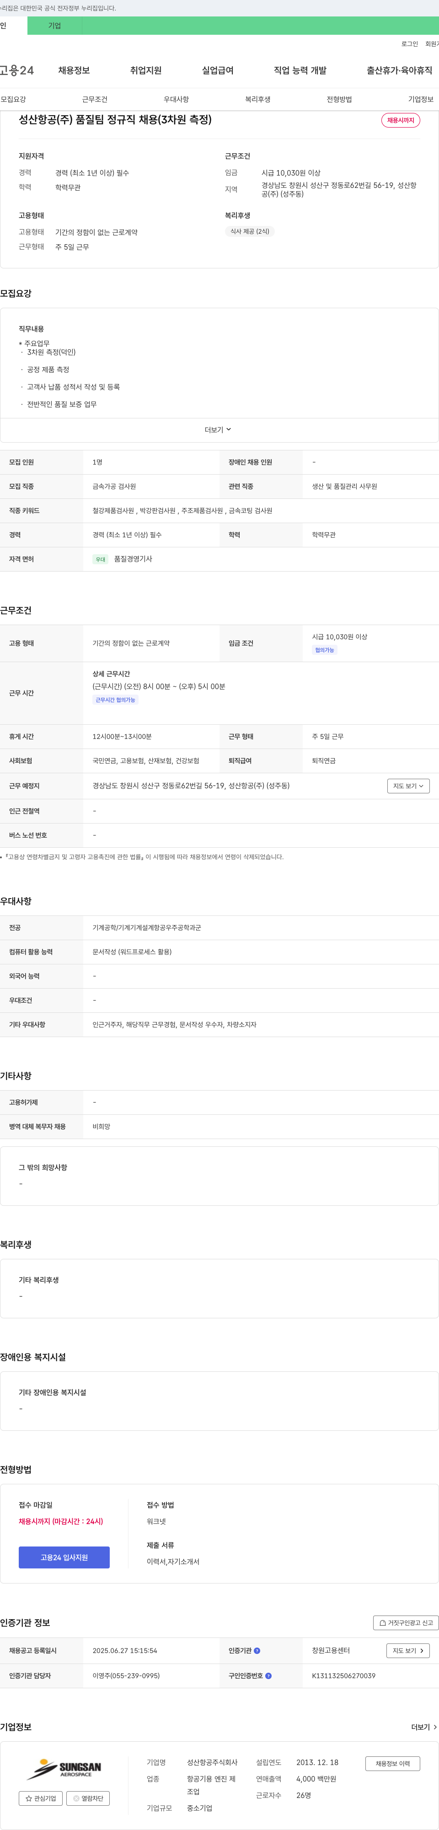
Task: Click deadline text 채용시까지 (마감시간 : 24시)
Action: 61,1521
